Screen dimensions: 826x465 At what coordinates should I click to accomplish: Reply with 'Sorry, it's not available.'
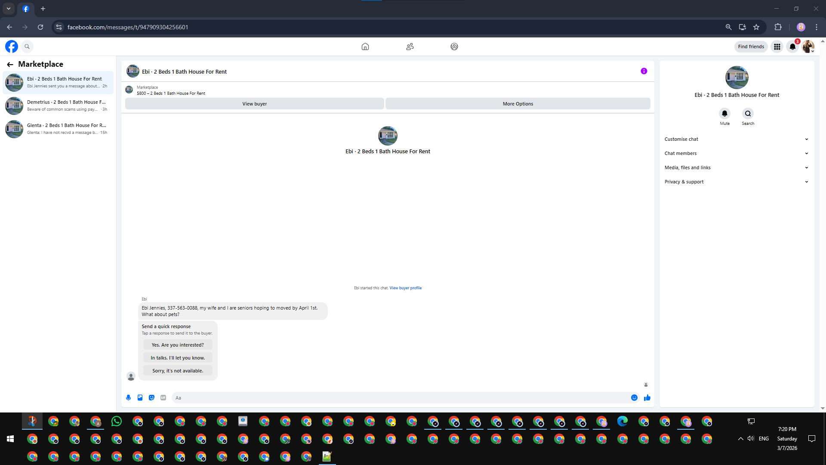[178, 371]
